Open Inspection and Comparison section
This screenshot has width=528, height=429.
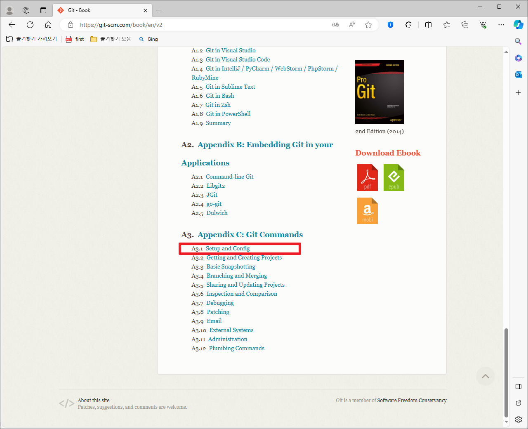click(x=242, y=294)
